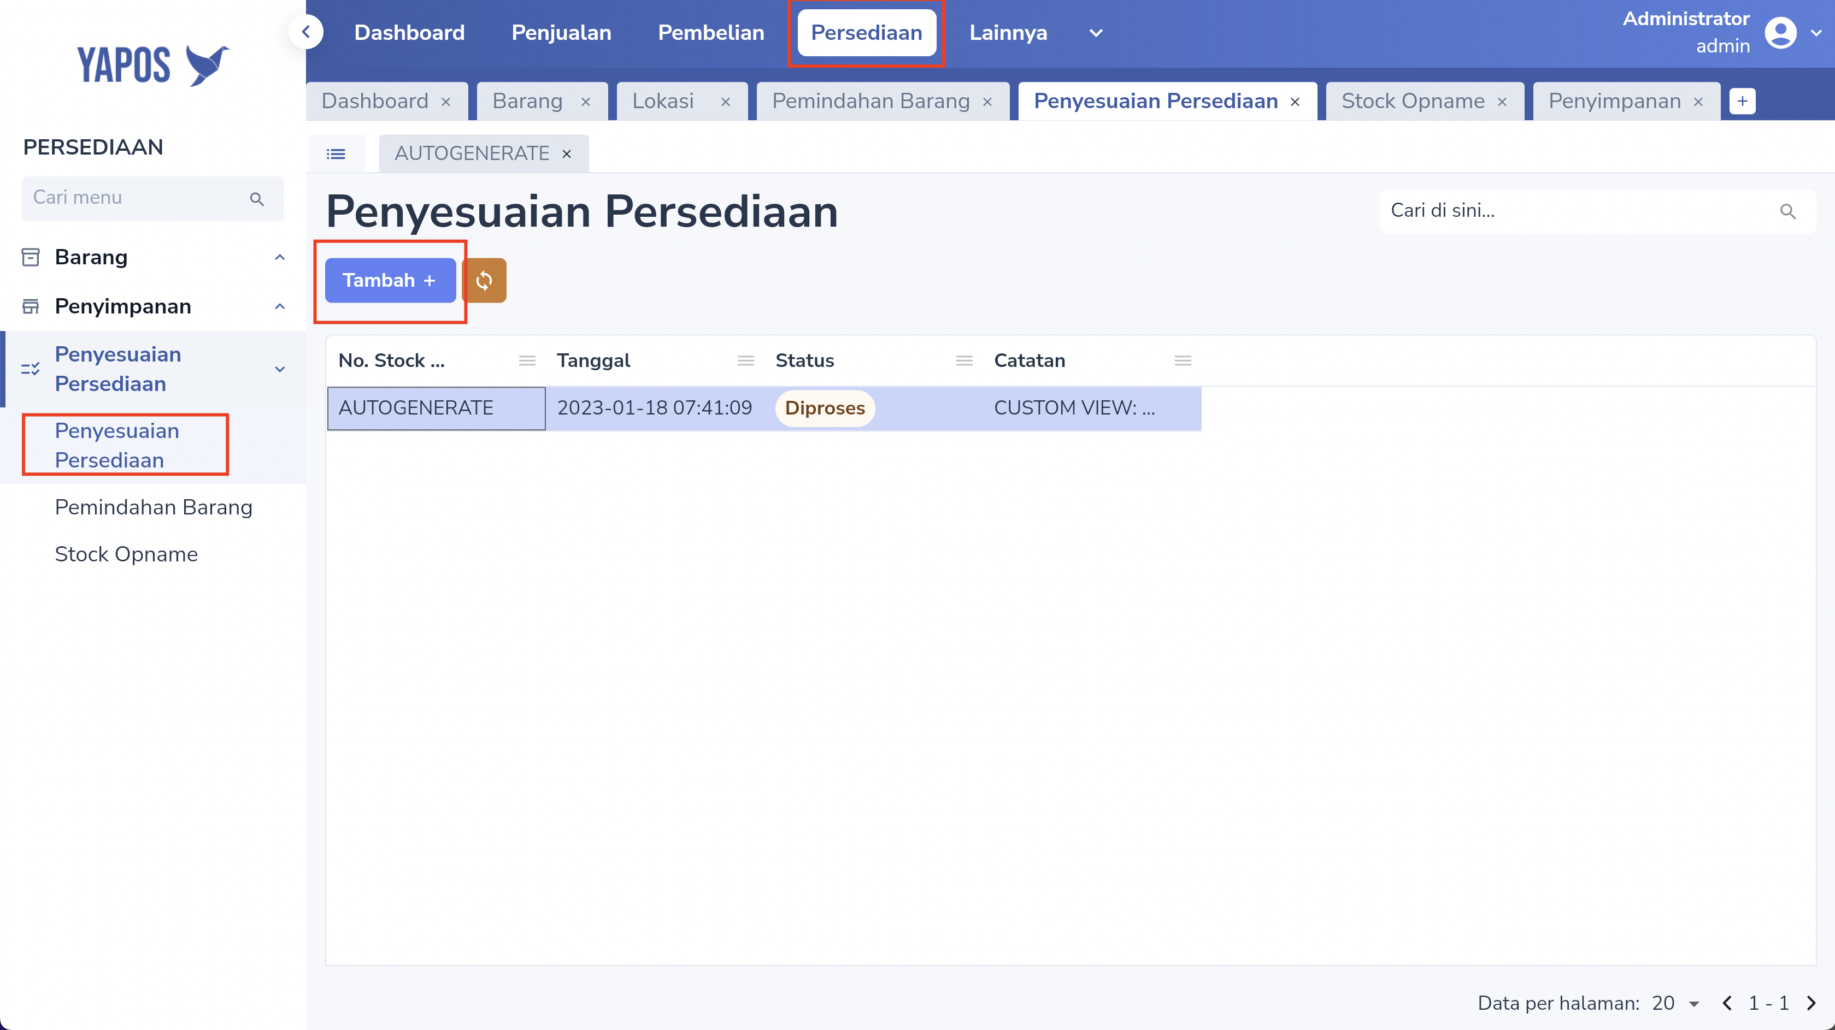Close the Penyimpanan tab

(x=1698, y=102)
